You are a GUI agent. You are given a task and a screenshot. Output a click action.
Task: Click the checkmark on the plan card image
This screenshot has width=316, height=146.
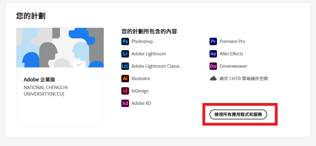click(80, 64)
